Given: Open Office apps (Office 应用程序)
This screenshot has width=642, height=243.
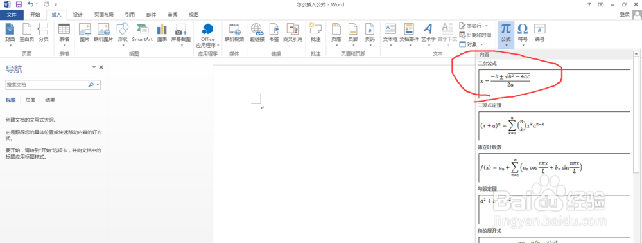Looking at the screenshot, I should tap(207, 35).
